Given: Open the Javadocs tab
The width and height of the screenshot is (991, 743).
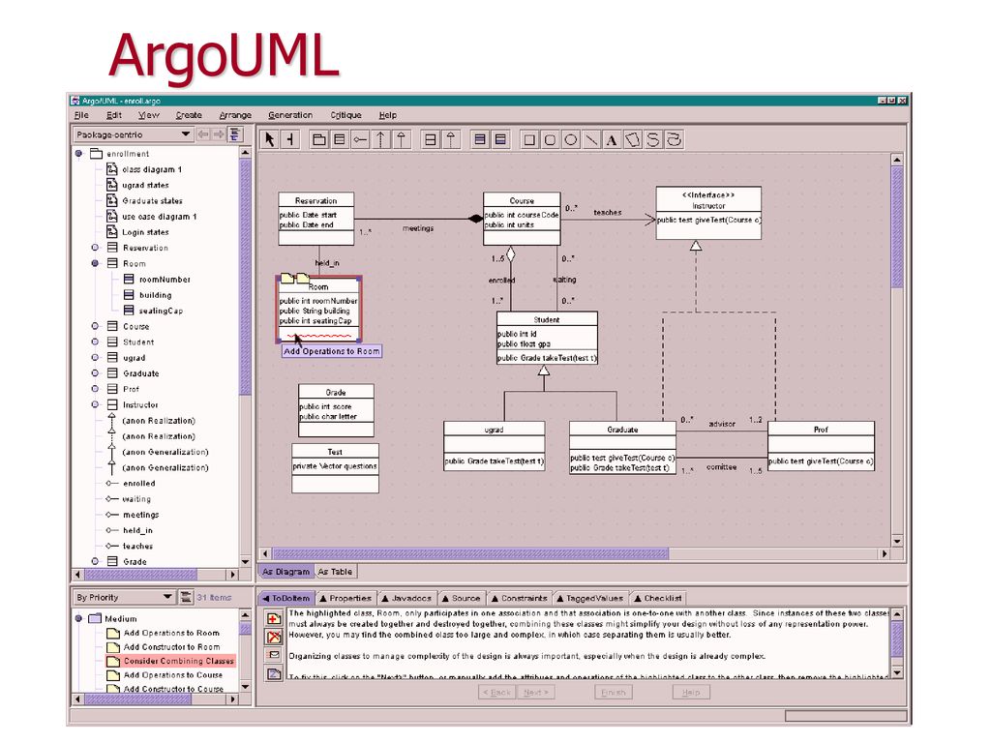Looking at the screenshot, I should coord(407,598).
